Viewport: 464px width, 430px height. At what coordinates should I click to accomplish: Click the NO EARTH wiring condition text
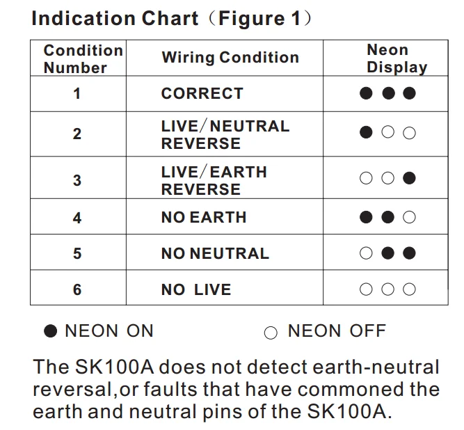pos(204,218)
